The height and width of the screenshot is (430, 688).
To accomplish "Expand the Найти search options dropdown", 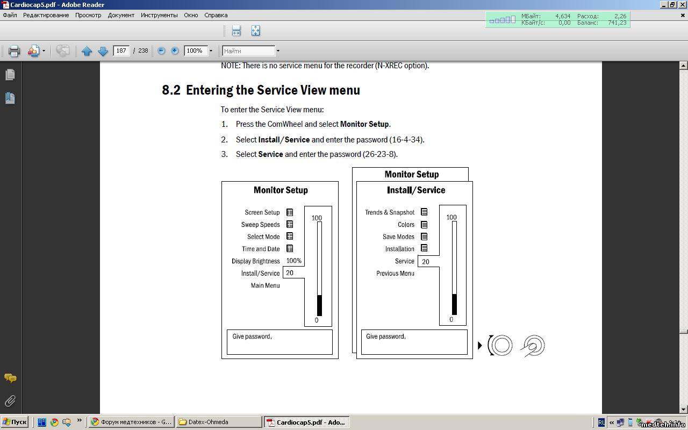I will [278, 51].
